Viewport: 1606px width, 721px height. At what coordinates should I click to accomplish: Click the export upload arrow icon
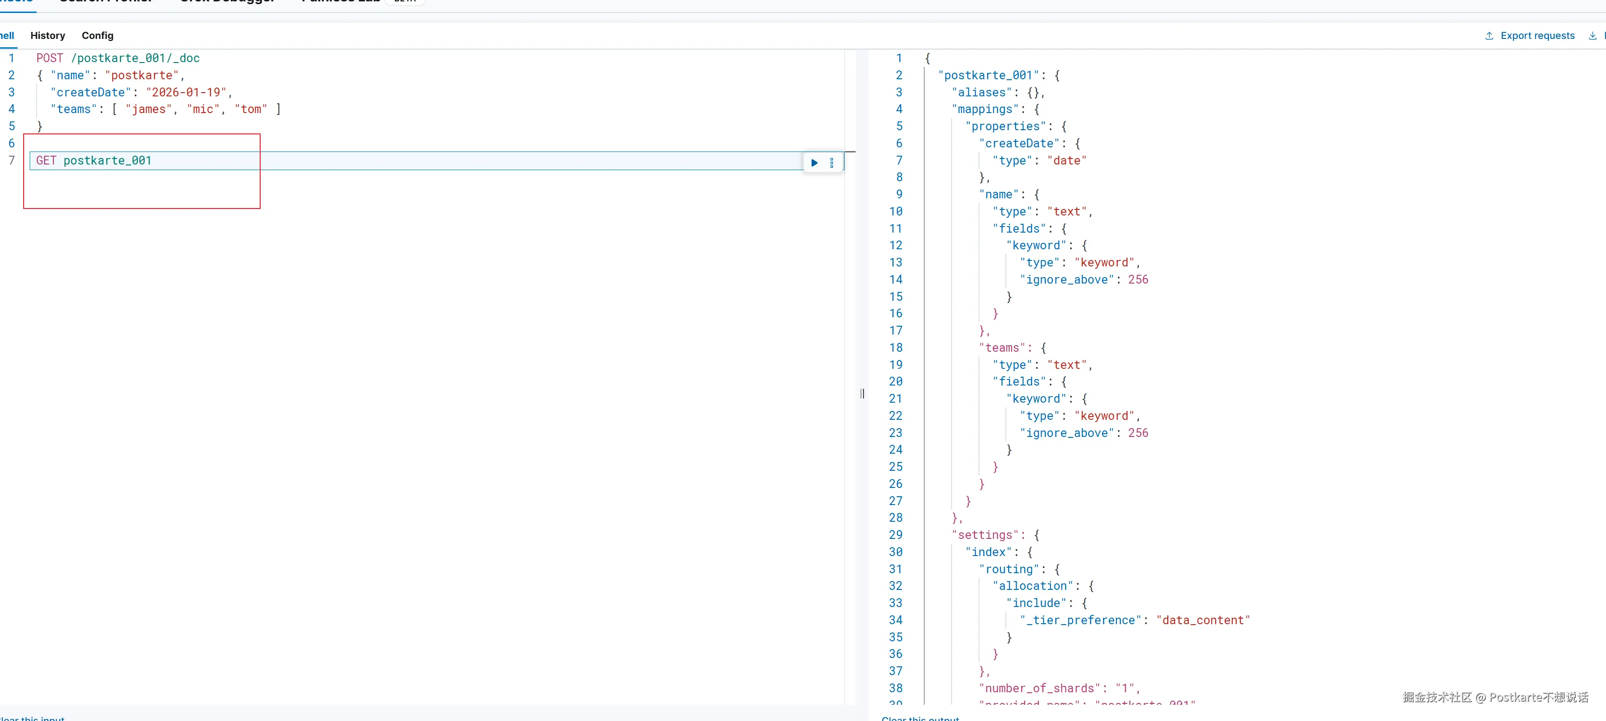pyautogui.click(x=1489, y=36)
